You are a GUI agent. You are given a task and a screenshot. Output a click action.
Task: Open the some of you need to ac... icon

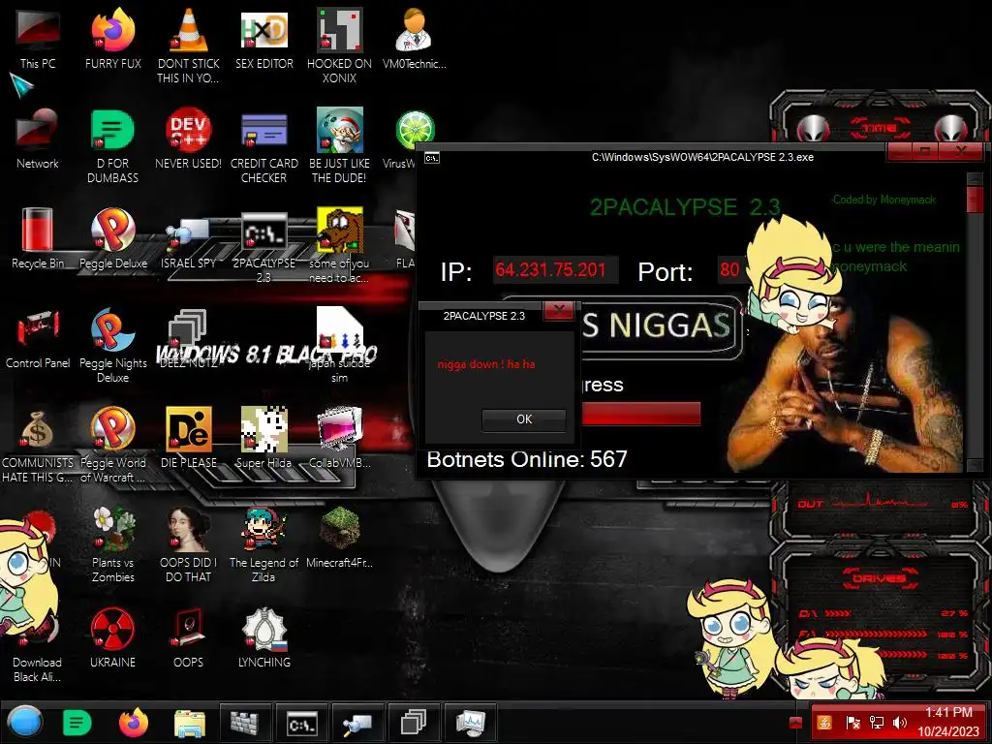pos(339,245)
